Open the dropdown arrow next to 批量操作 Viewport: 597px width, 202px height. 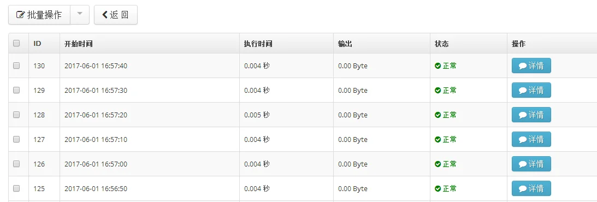[x=80, y=15]
